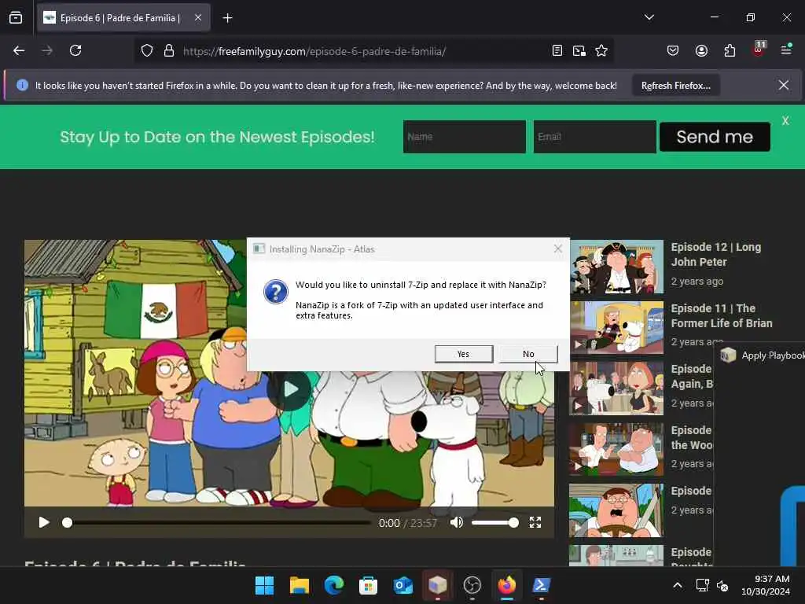Switch to PowerShell in taskbar
Image resolution: width=805 pixels, height=604 pixels.
541,585
